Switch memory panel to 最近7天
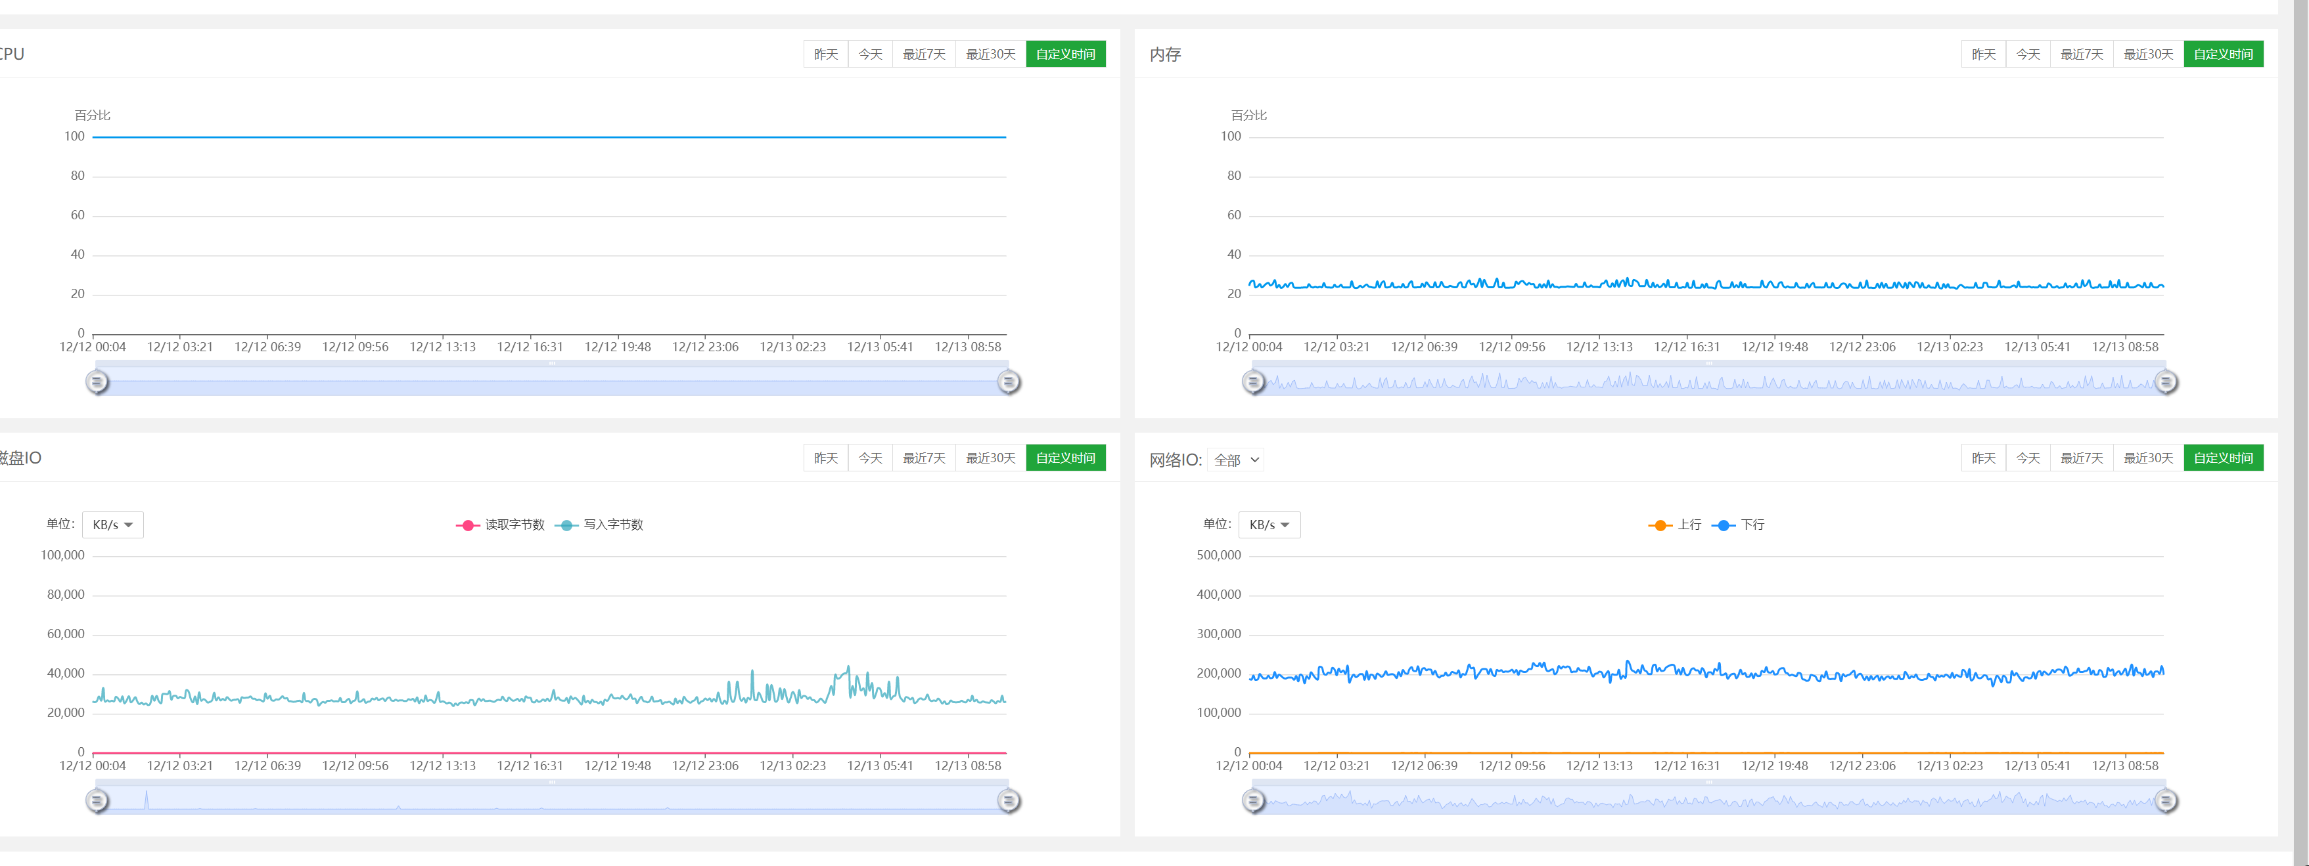 click(2082, 54)
